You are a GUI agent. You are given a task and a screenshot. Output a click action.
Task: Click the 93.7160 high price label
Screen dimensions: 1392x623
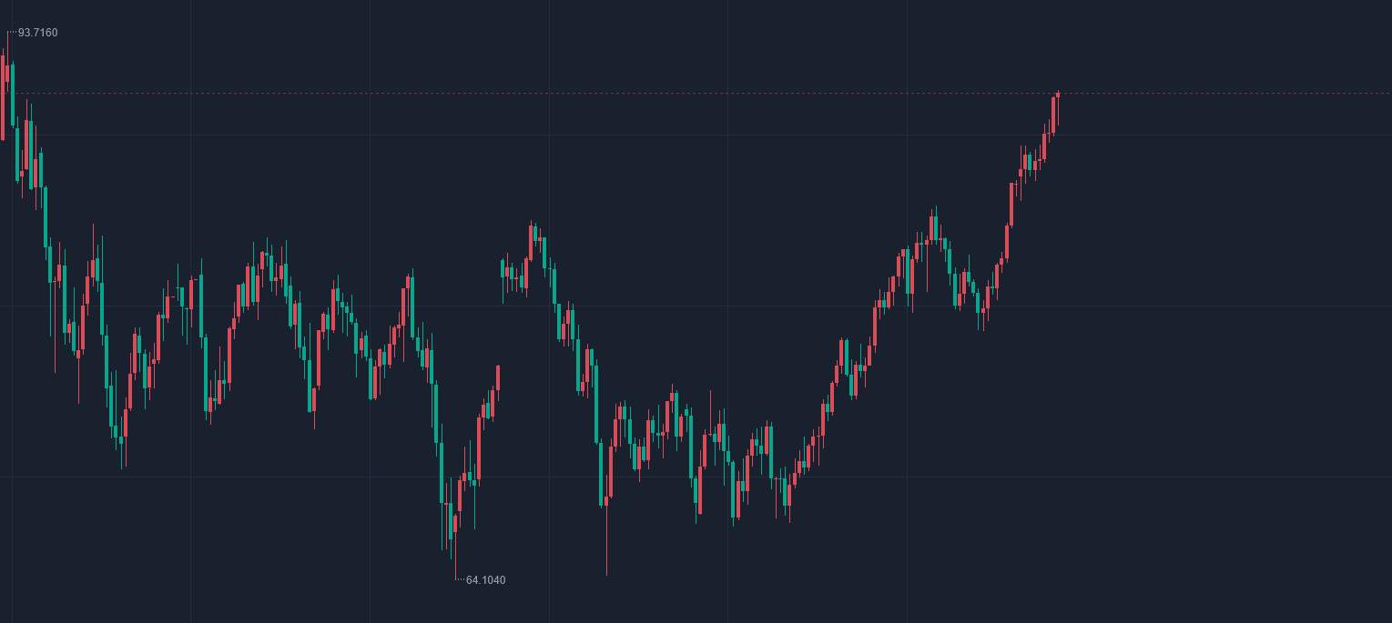(x=37, y=33)
